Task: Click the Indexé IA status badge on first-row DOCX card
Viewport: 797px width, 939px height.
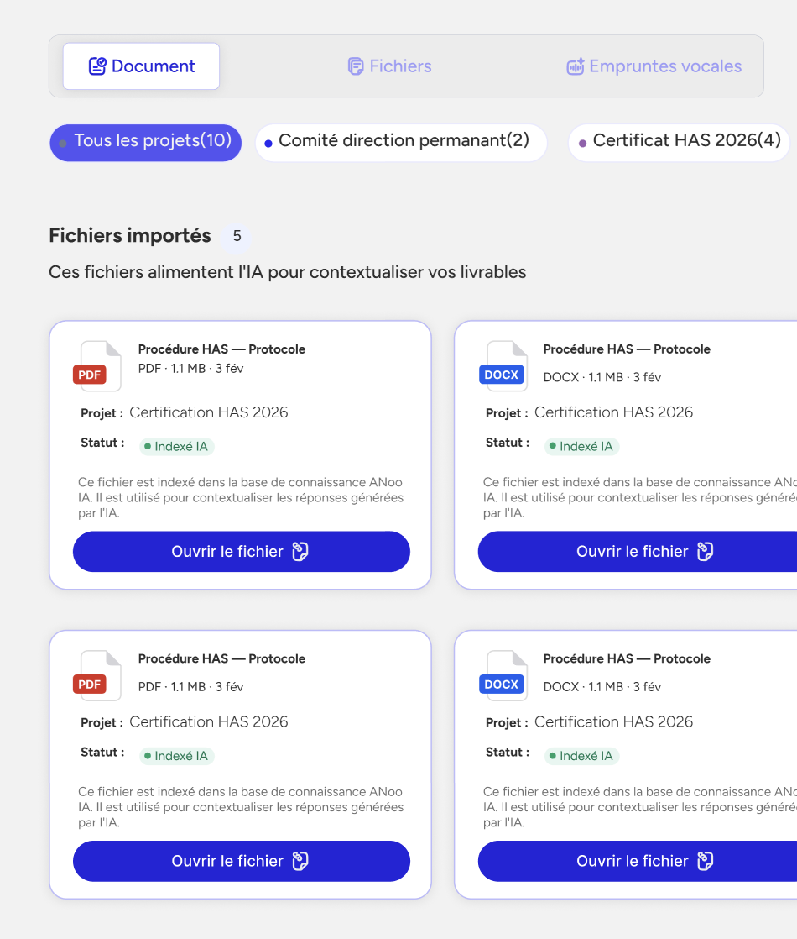Action: click(581, 447)
